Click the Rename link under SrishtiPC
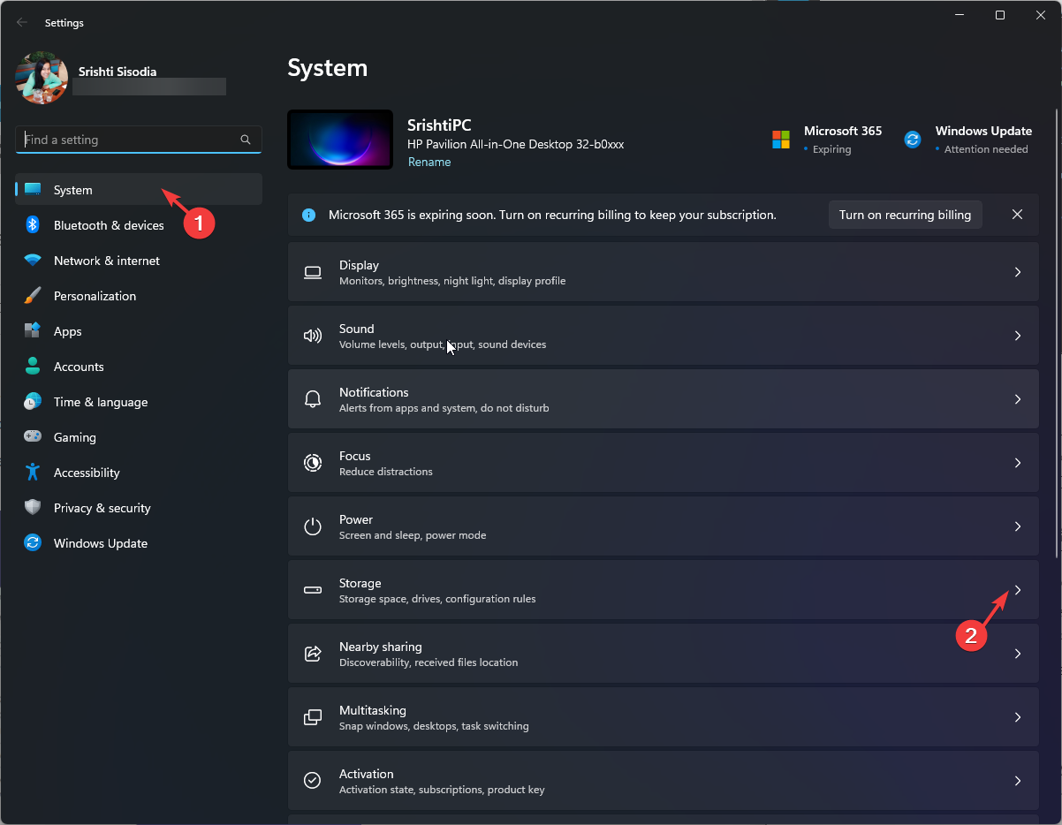 (429, 163)
